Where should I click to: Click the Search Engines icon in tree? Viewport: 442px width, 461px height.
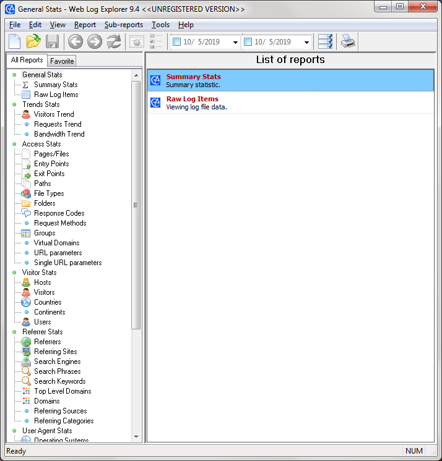(26, 362)
